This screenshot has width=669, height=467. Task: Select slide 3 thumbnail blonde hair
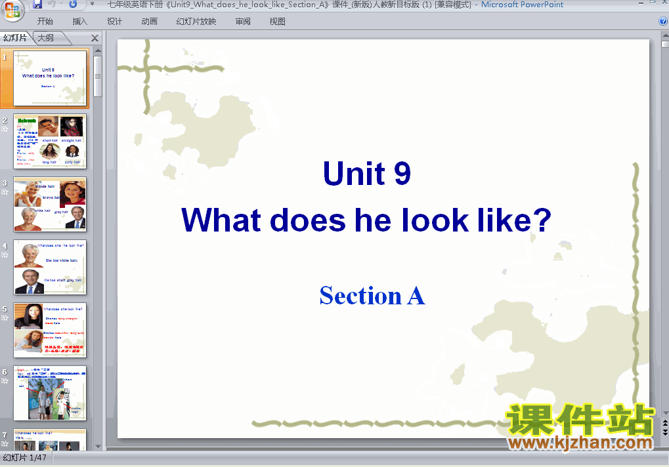(x=50, y=204)
